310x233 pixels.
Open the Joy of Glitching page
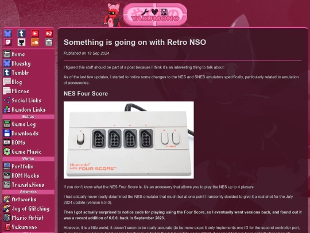[x=29, y=209]
